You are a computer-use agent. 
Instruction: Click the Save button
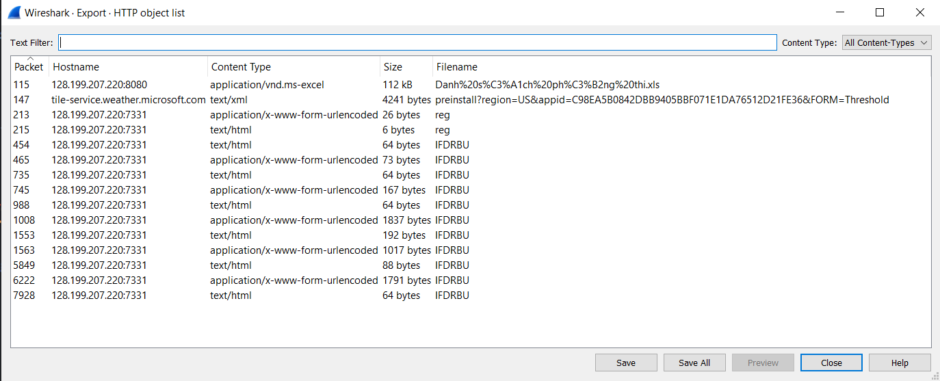(626, 363)
